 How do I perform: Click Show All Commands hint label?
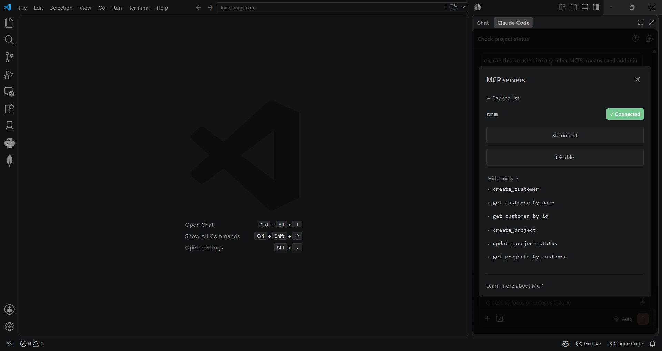212,236
